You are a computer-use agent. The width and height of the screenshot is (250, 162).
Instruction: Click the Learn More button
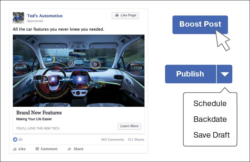(x=129, y=126)
